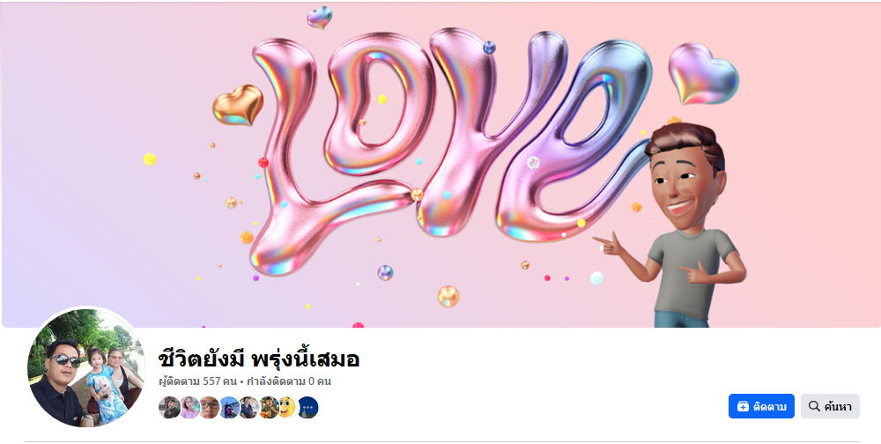Image resolution: width=881 pixels, height=444 pixels.
Task: Click the large pink heart on cover photo
Action: (703, 73)
